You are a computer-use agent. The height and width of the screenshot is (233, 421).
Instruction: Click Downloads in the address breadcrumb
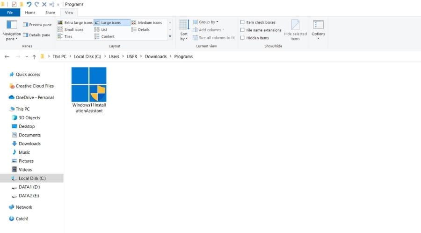point(156,56)
